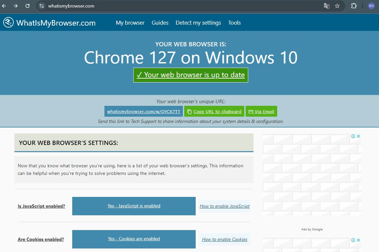Click the Ads by Google label
The image size is (379, 252).
312,229
